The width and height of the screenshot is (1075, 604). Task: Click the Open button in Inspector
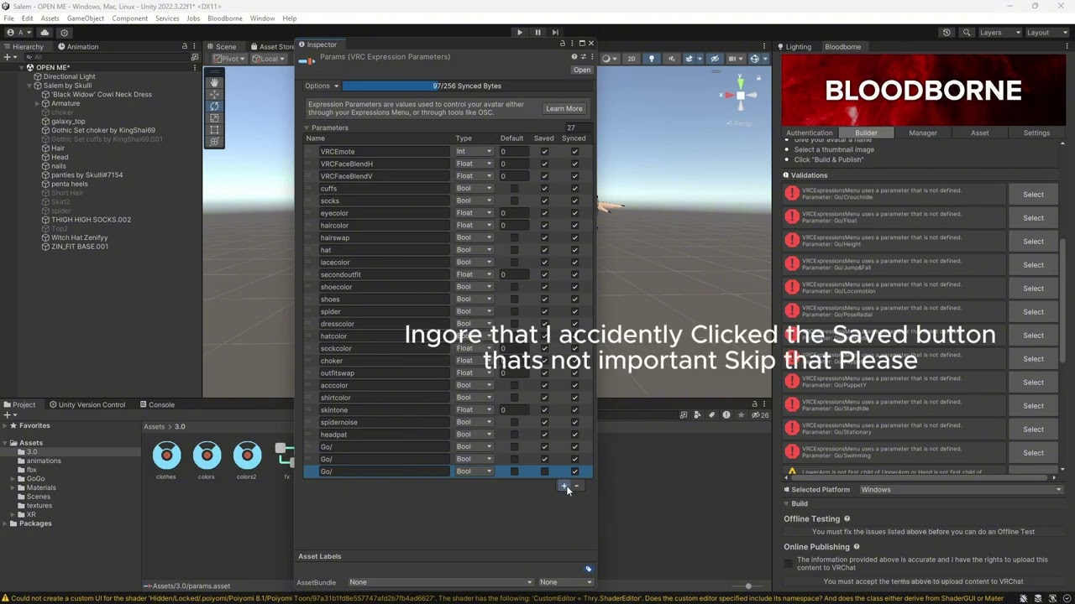(582, 70)
